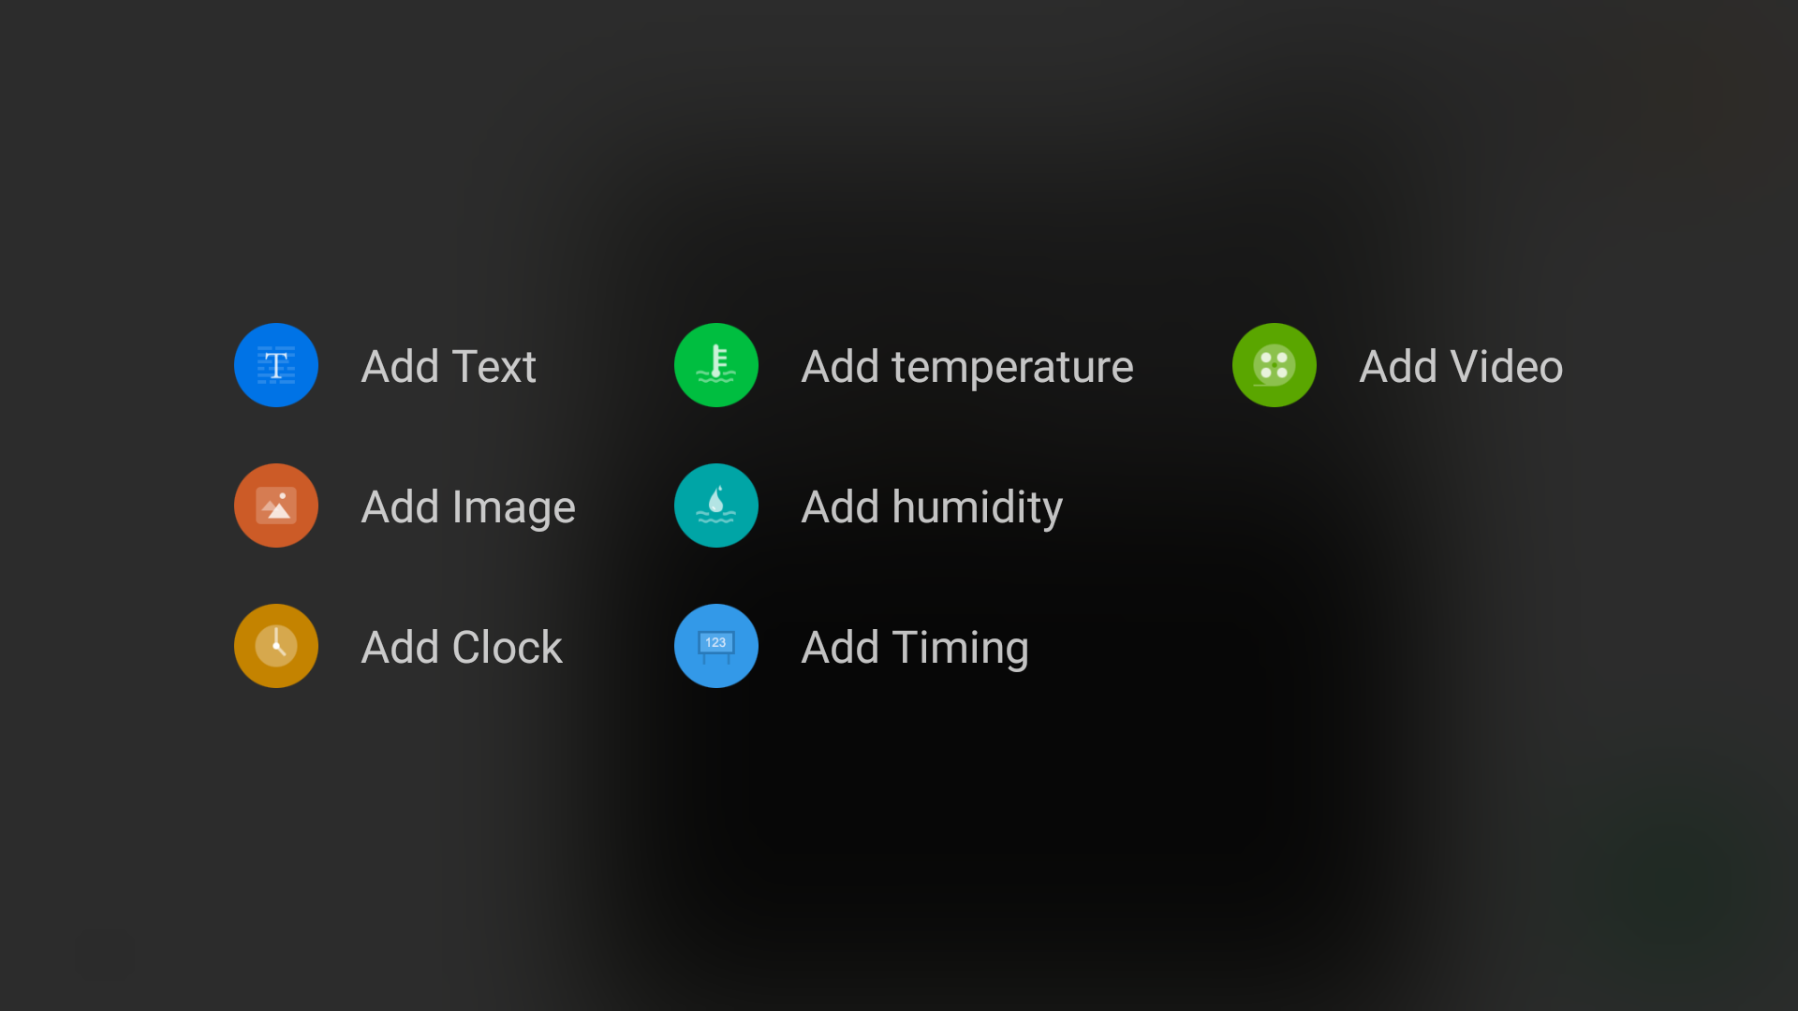
Task: Click the yellow Add Clock icon
Action: coord(276,646)
